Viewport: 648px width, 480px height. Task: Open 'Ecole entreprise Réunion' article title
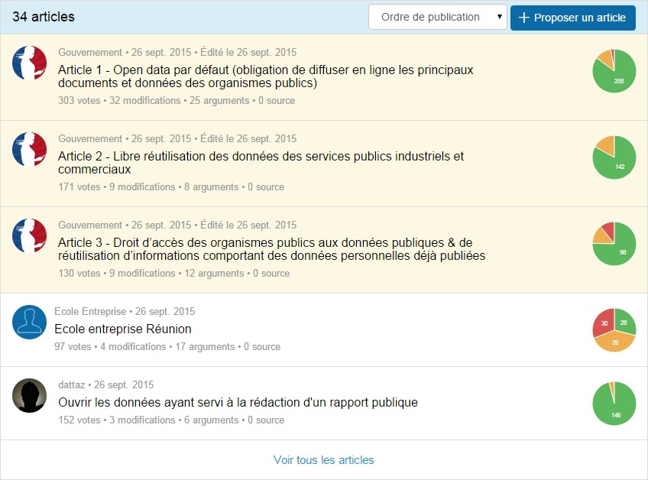(x=123, y=329)
